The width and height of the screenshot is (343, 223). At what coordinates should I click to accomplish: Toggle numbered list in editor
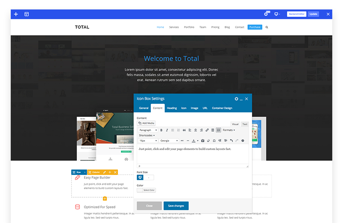click(178, 130)
